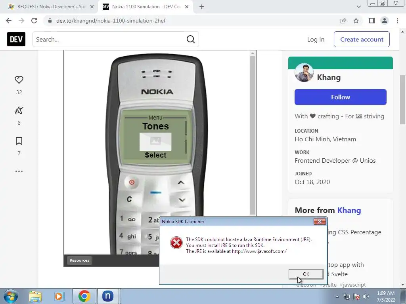Click the phone's up arrow key
This screenshot has width=406, height=304.
(181, 182)
